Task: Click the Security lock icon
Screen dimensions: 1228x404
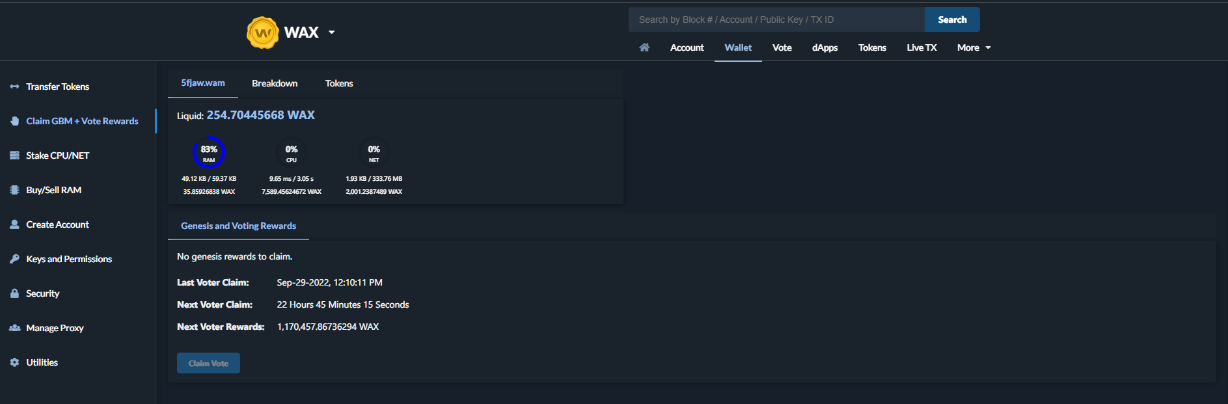Action: 14,293
